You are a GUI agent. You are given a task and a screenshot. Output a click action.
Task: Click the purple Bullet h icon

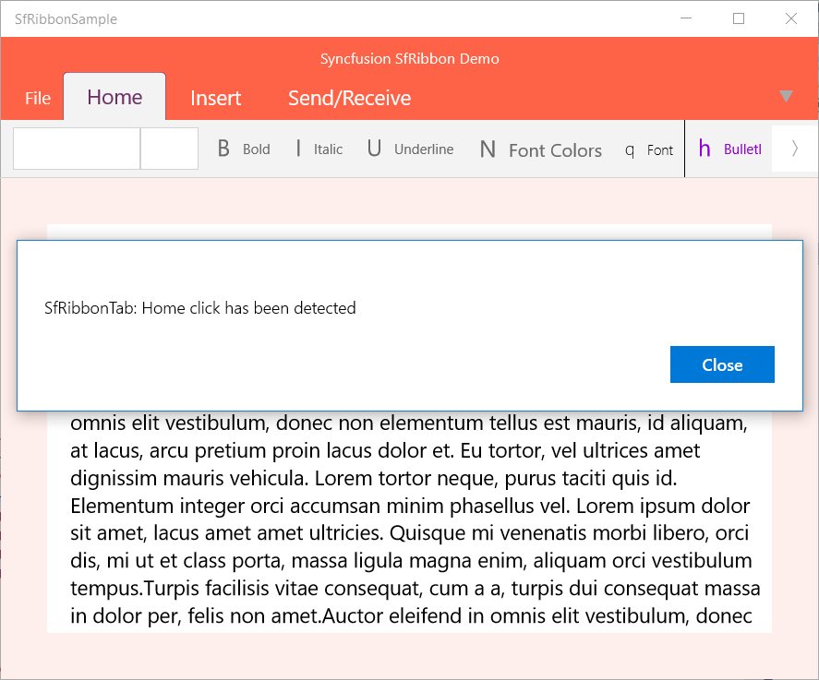click(705, 149)
